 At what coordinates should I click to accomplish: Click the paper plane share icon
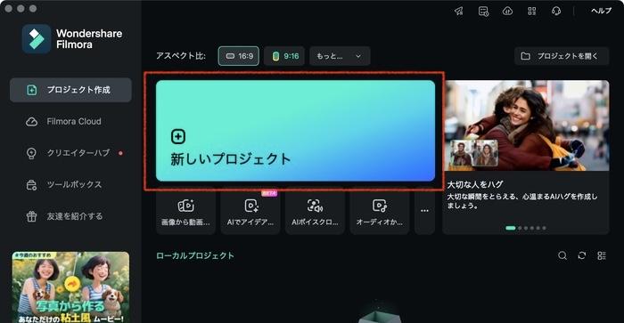point(459,12)
